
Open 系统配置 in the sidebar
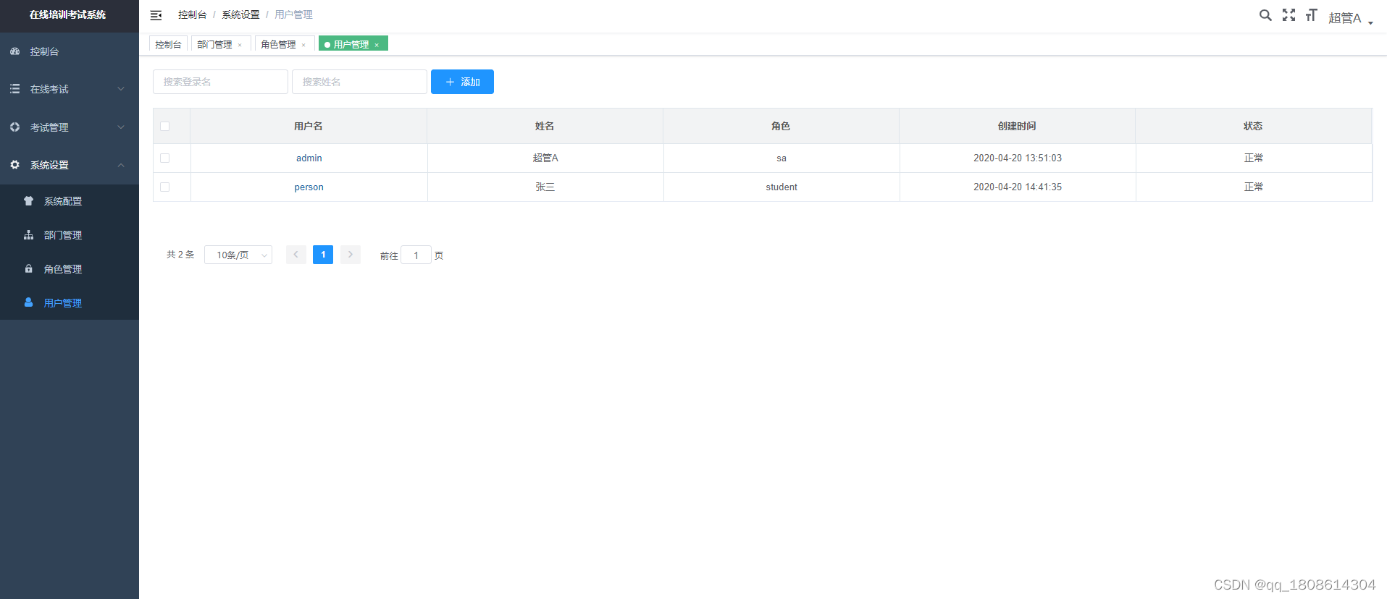70,201
